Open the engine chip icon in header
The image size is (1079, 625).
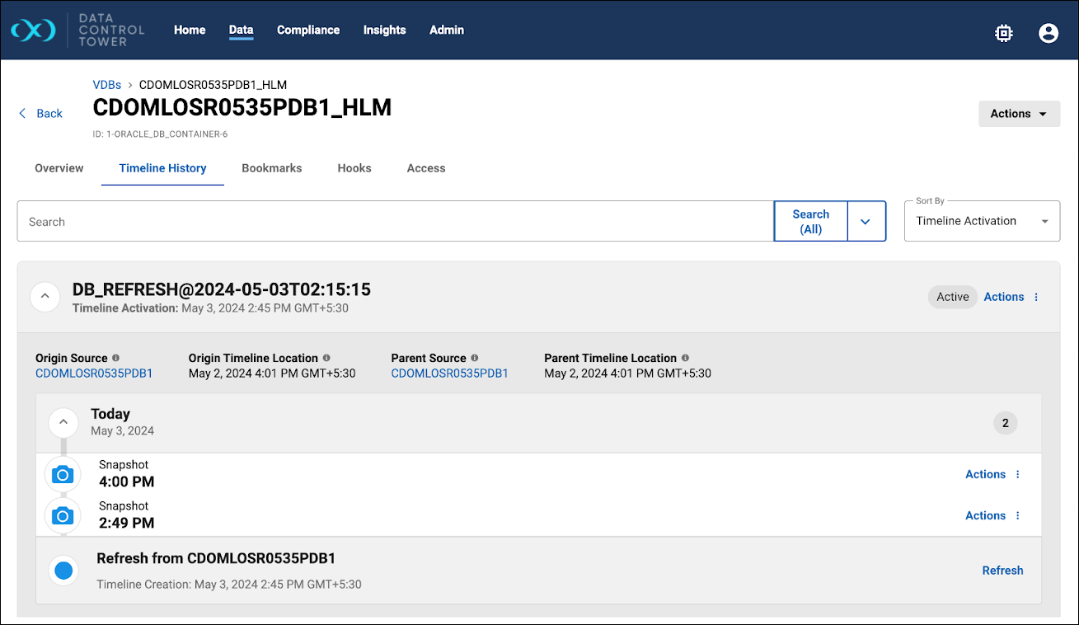coord(1003,33)
